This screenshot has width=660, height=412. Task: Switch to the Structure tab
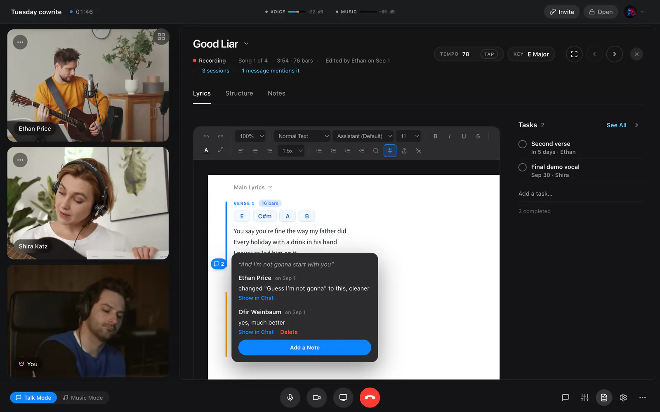tap(239, 94)
